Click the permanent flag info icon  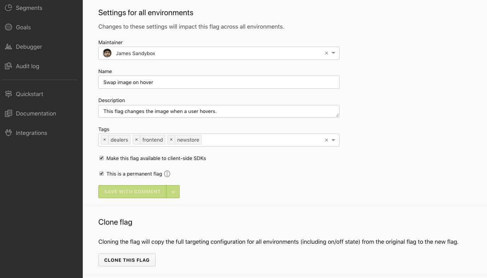pos(167,174)
